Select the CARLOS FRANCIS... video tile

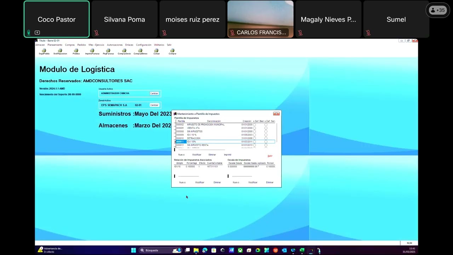260,19
